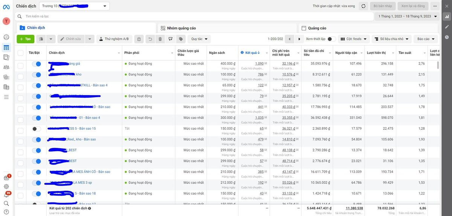Viewport: 452px width, 216px height.
Task: Toggle the 'LA MES 3 sp' campaign switch
Action: (37, 183)
